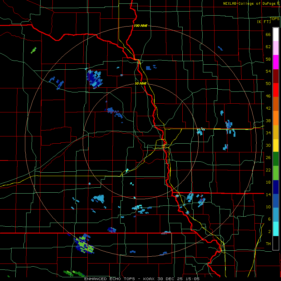281x281 pixels.
Task: Click the "50 NMI" range ring label
Action: [140, 83]
